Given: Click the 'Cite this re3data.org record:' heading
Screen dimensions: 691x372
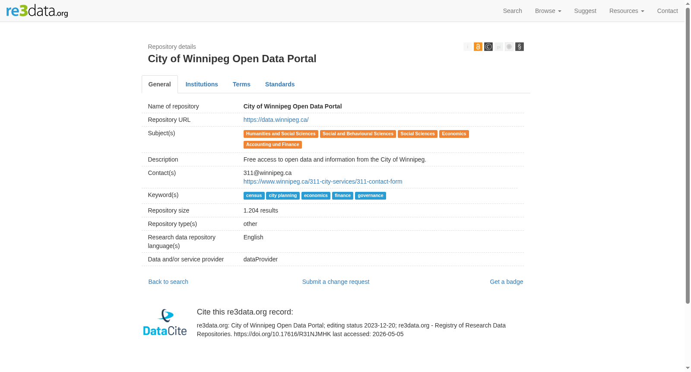Looking at the screenshot, I should coord(245,312).
